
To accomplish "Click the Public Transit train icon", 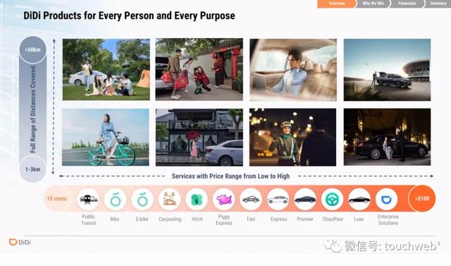I will (x=88, y=199).
